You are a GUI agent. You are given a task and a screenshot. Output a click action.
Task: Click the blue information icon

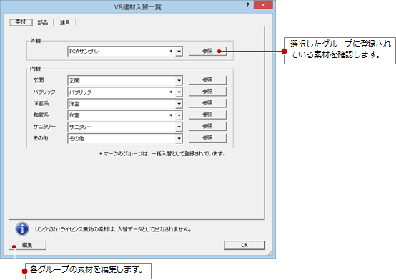[x=22, y=229]
